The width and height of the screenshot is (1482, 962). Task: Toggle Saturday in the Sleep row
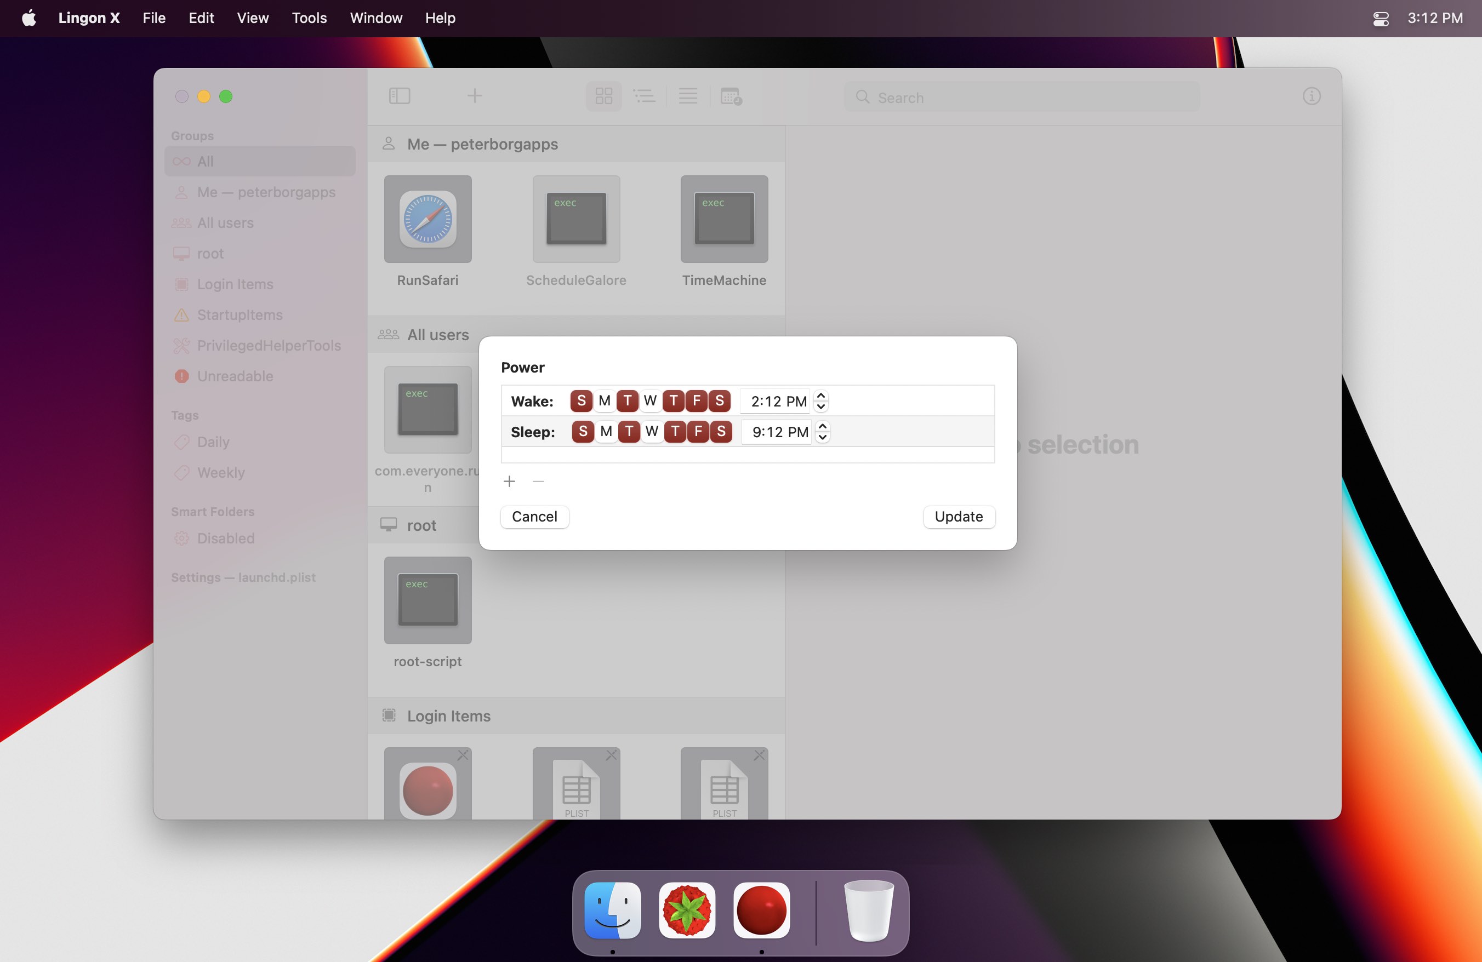pyautogui.click(x=721, y=431)
